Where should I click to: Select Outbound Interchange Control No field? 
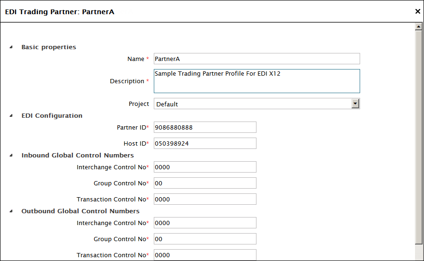coord(205,223)
